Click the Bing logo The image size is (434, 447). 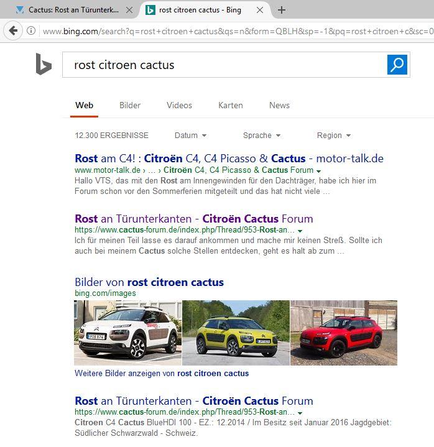pos(44,65)
